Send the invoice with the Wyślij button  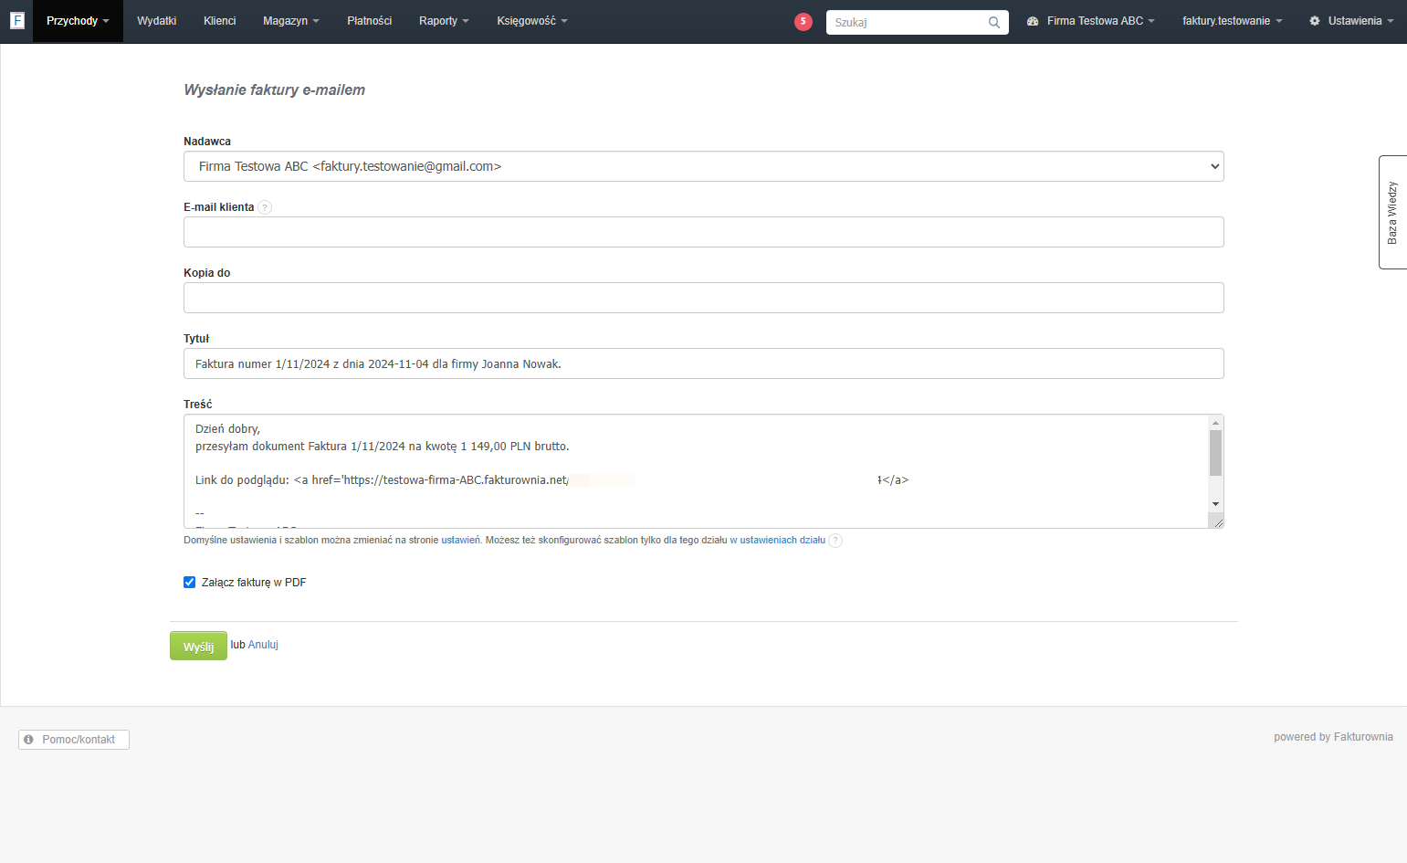198,646
